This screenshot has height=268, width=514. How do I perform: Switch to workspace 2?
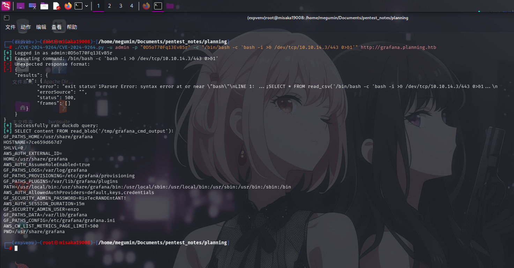[x=110, y=6]
